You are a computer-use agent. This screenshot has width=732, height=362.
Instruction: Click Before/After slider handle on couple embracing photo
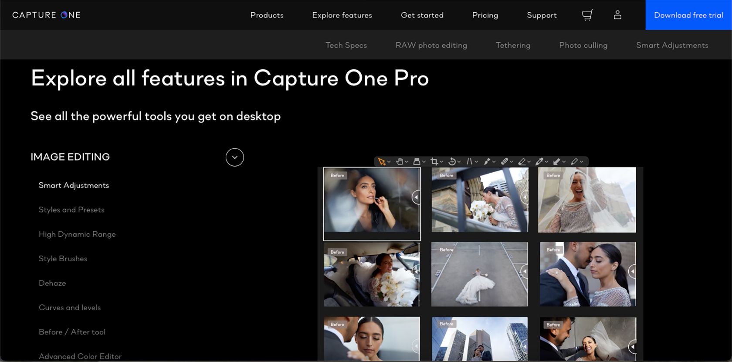(632, 272)
